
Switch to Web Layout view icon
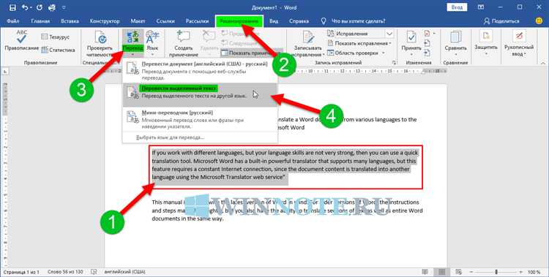(x=459, y=272)
